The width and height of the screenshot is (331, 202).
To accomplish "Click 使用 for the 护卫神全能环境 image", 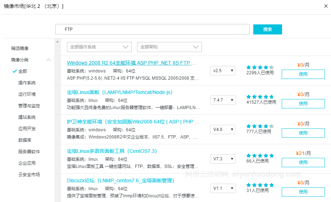I will [303, 133].
